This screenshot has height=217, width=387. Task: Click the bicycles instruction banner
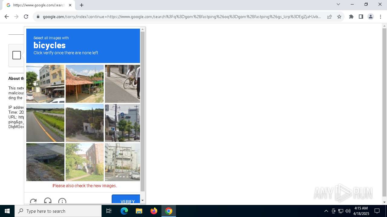(83, 46)
